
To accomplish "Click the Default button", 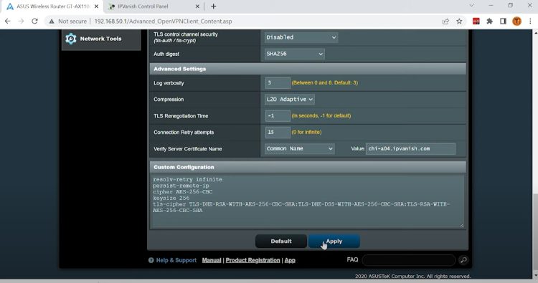I will point(281,241).
